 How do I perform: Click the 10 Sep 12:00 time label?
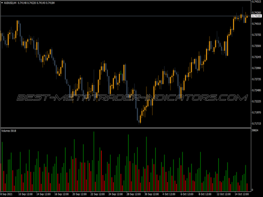25,194
